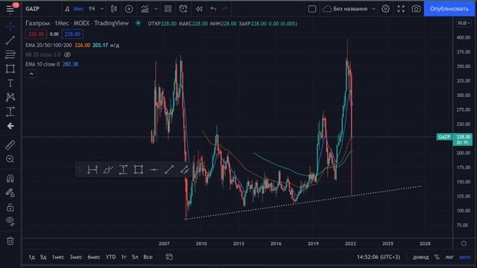Viewport: 477px width, 268px height.
Task: Open the indicators menu
Action: (x=145, y=9)
